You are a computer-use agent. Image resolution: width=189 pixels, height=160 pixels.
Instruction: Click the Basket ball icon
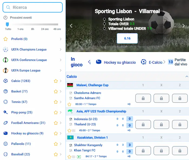click(x=6, y=91)
